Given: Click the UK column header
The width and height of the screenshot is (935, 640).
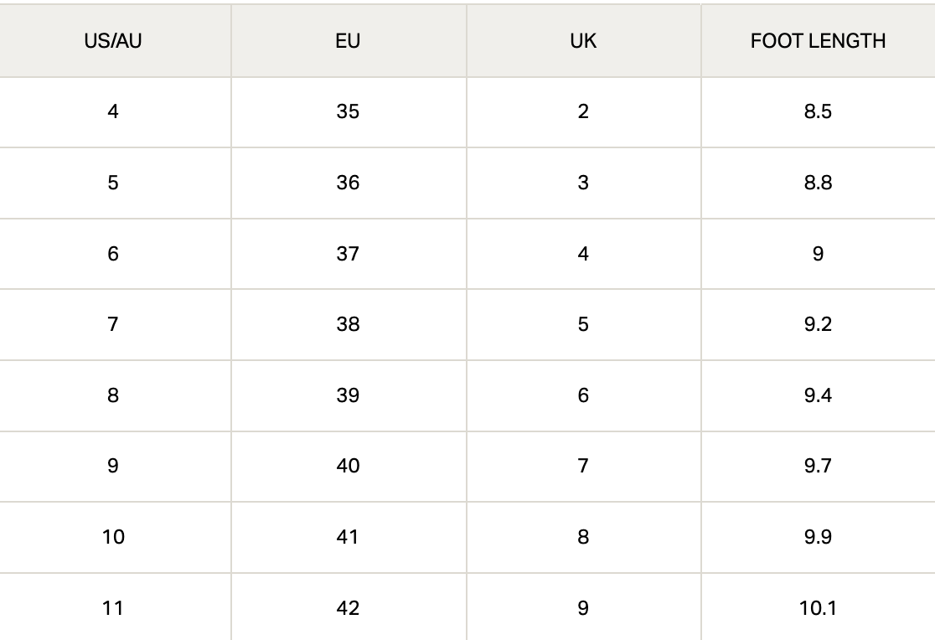Looking at the screenshot, I should tap(583, 41).
